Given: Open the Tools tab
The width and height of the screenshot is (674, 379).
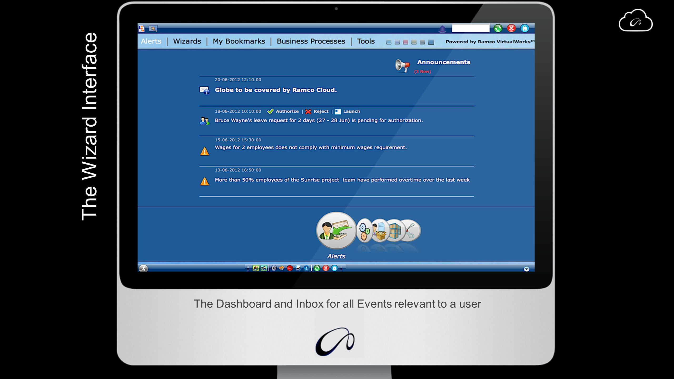Looking at the screenshot, I should [366, 41].
